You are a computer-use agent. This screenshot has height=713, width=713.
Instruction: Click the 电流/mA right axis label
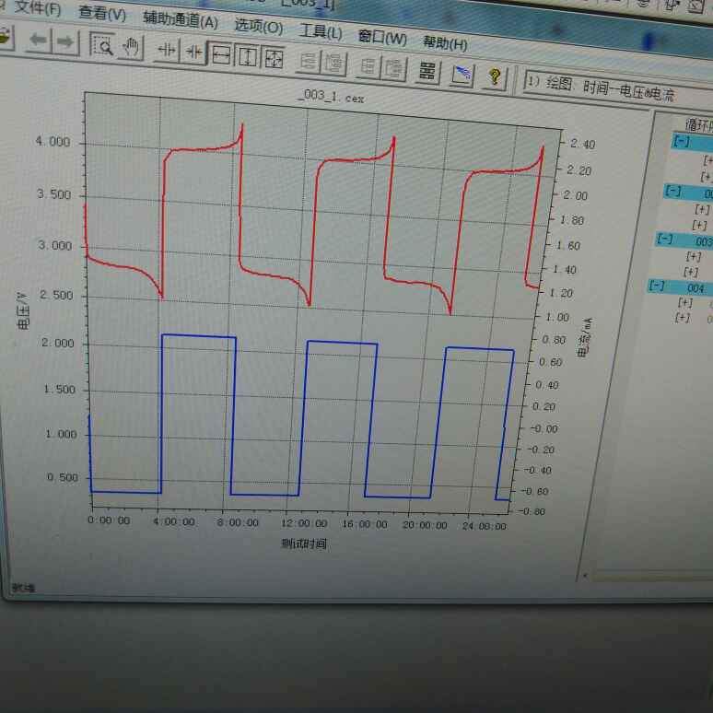584,338
